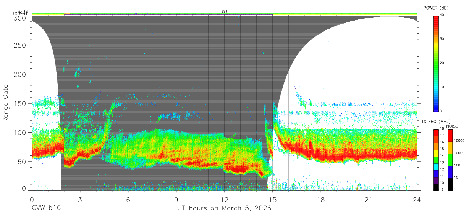Click the 15 hour tick on the time axis
Viewport: 469px width, 216px height.
pyautogui.click(x=273, y=199)
